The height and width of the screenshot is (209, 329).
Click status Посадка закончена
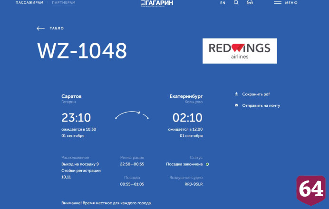click(x=184, y=164)
